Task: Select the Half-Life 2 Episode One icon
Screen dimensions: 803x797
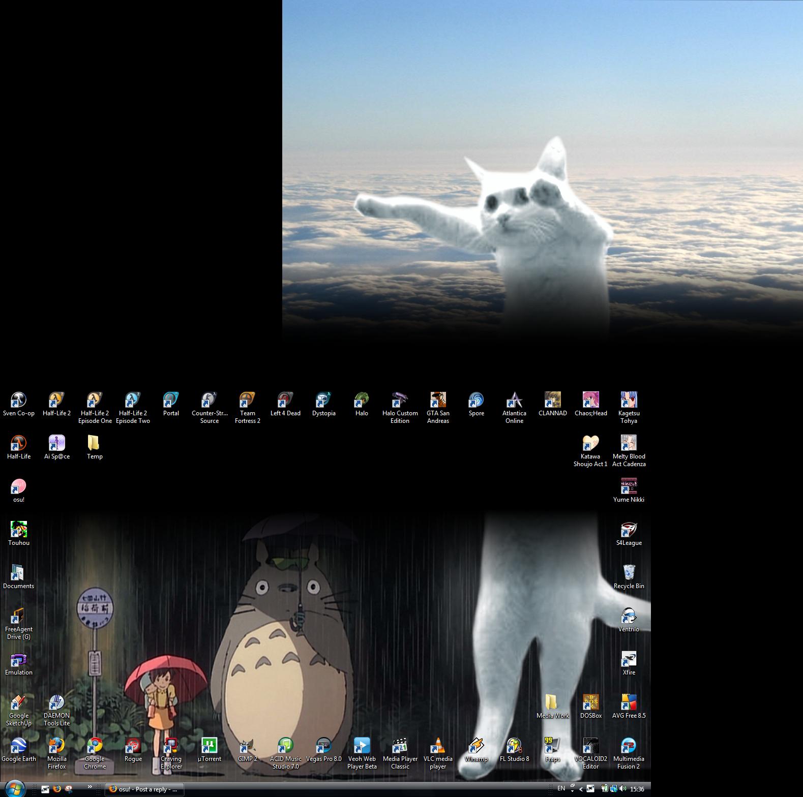Action: (95, 408)
